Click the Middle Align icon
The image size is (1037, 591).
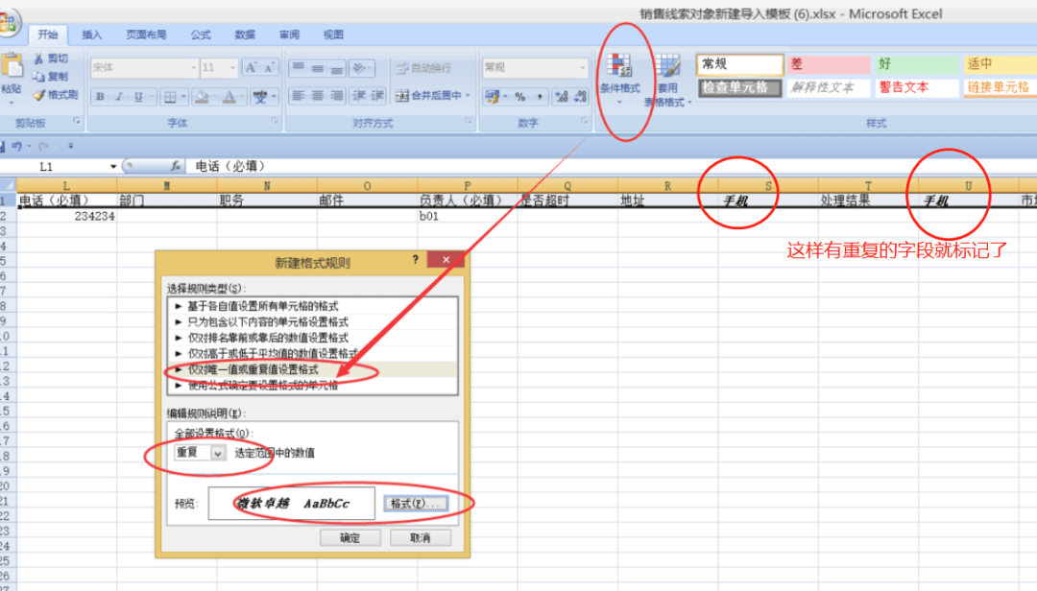point(318,67)
